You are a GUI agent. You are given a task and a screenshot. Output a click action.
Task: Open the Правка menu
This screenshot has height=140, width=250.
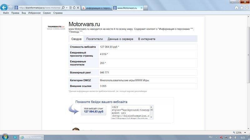point(15,13)
